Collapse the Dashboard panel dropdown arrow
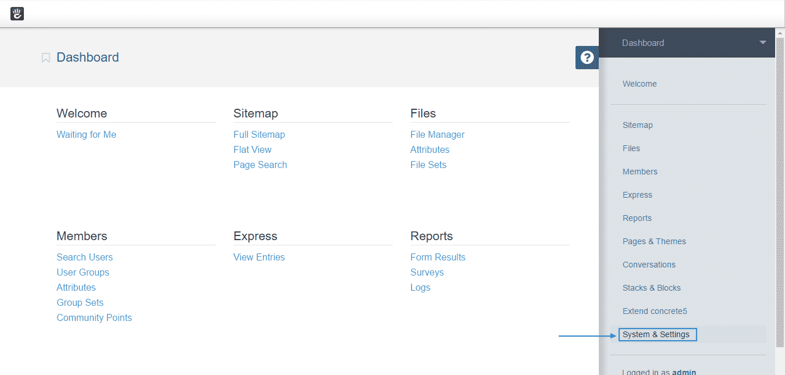Image resolution: width=785 pixels, height=375 pixels. [763, 42]
